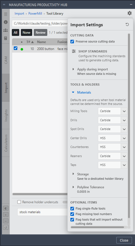Switch to the Insights side tab

pyautogui.click(x=6, y=115)
